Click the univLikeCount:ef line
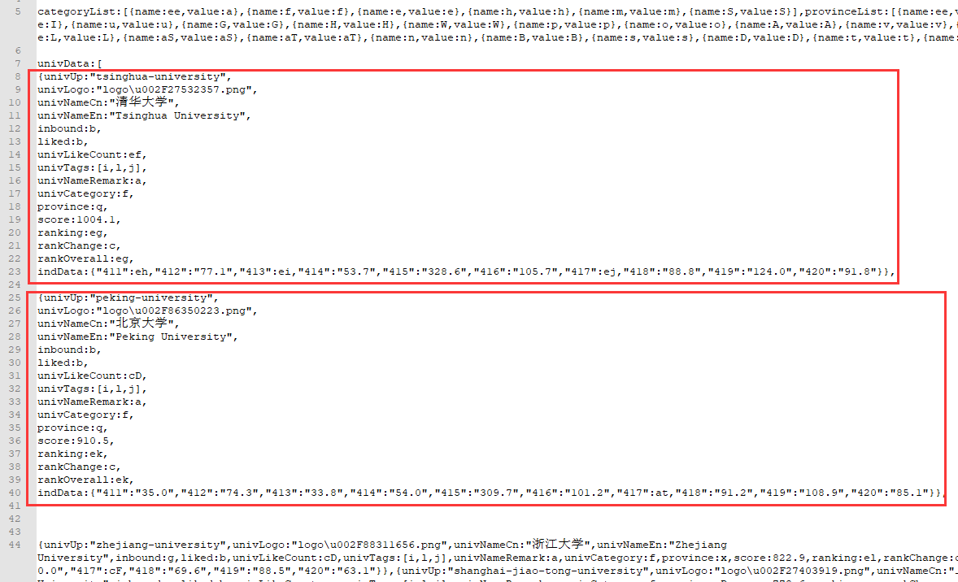The height and width of the screenshot is (582, 958). [x=92, y=154]
